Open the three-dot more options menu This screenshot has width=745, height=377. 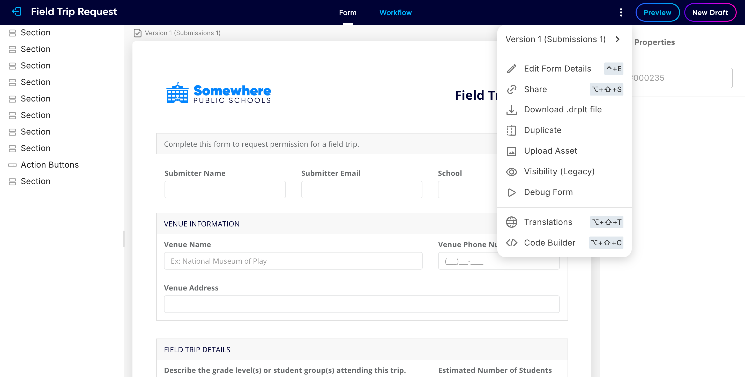(x=621, y=12)
